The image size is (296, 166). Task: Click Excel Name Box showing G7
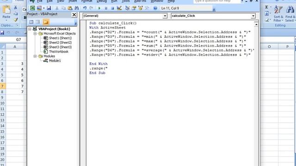[13, 40]
